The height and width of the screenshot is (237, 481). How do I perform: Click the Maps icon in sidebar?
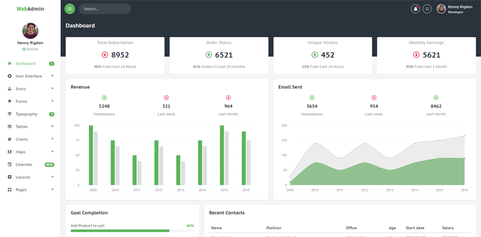point(10,152)
